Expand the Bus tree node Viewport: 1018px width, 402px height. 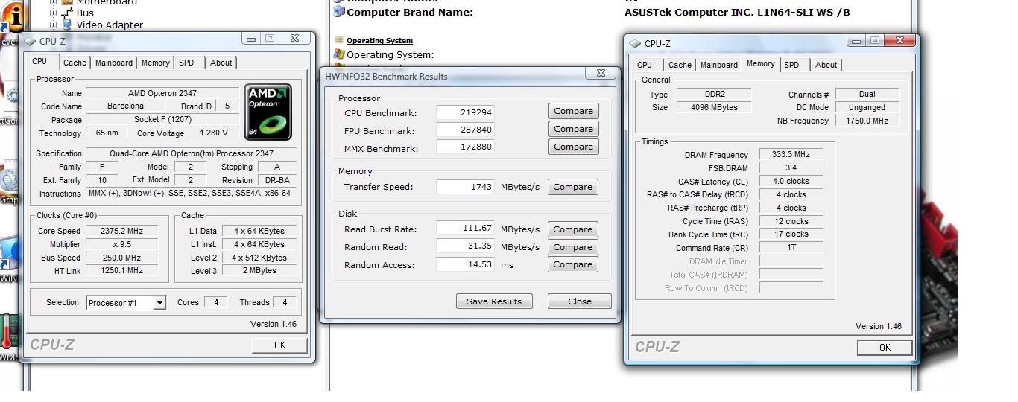pos(54,13)
